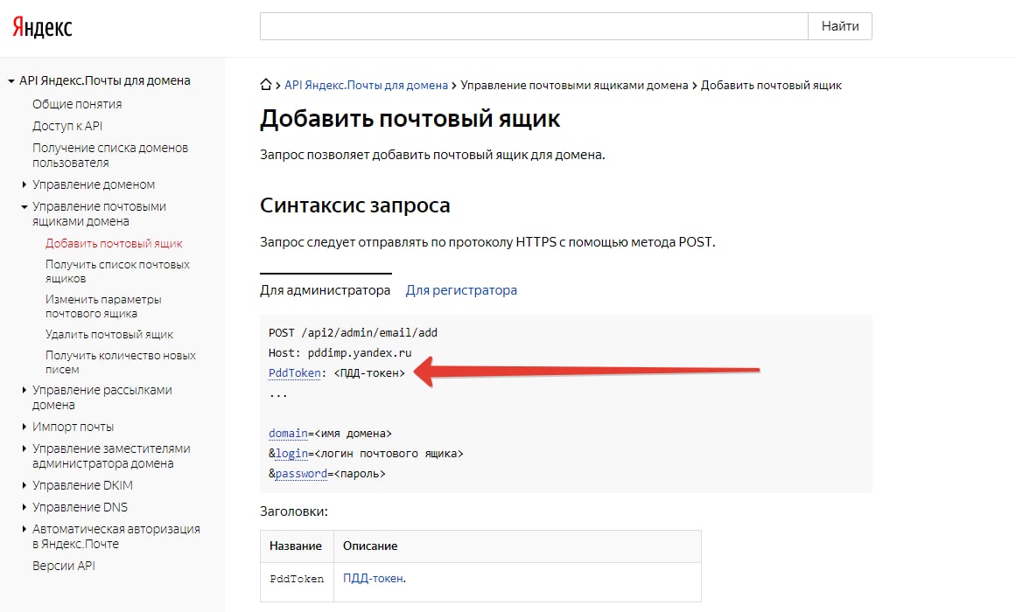Image resolution: width=1016 pixels, height=612 pixels.
Task: Switch to Для регистратора tab
Action: [461, 290]
